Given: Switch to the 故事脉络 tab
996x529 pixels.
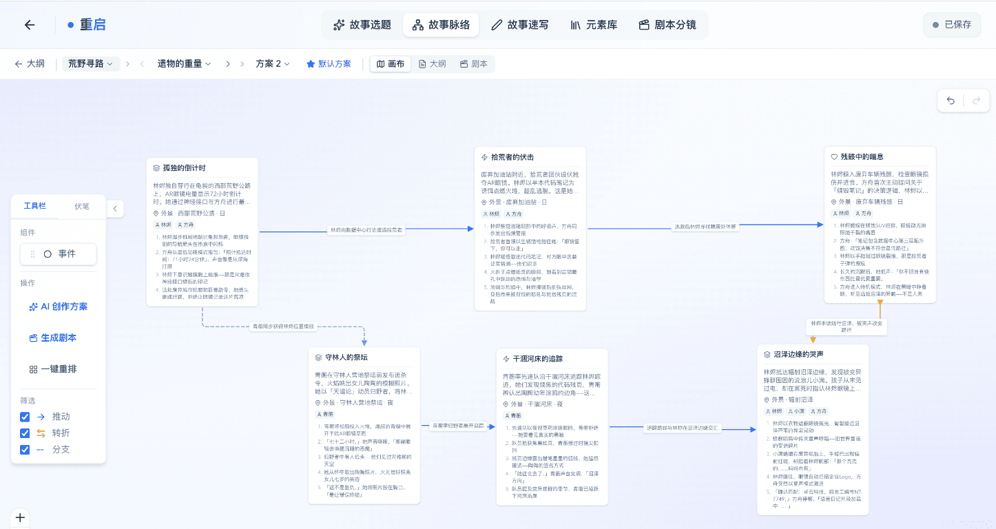Looking at the screenshot, I should point(441,25).
